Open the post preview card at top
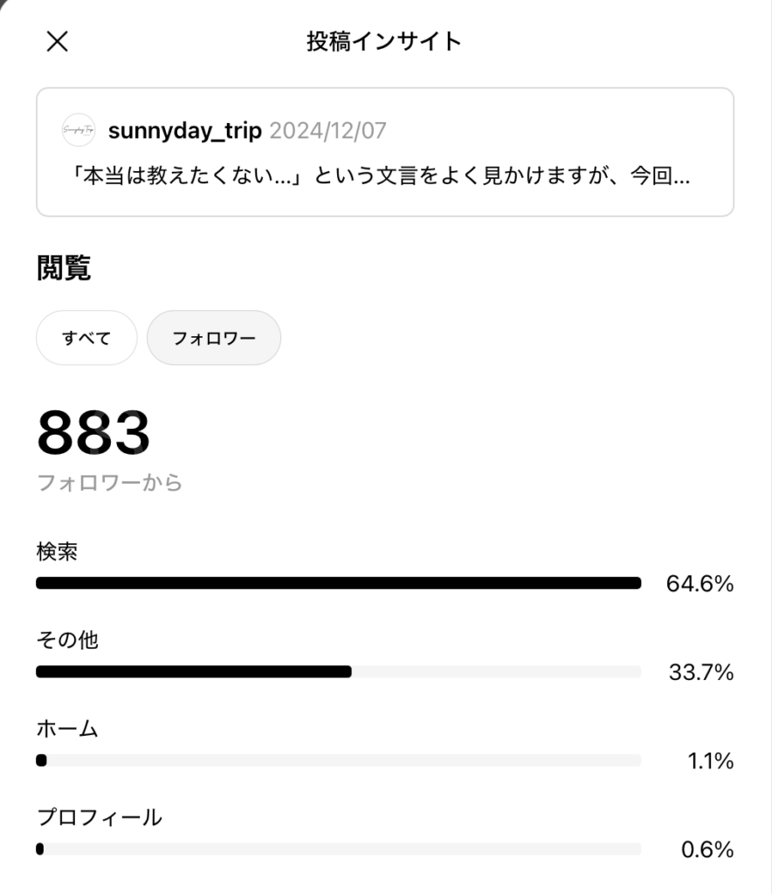The width and height of the screenshot is (772, 894). coord(386,148)
